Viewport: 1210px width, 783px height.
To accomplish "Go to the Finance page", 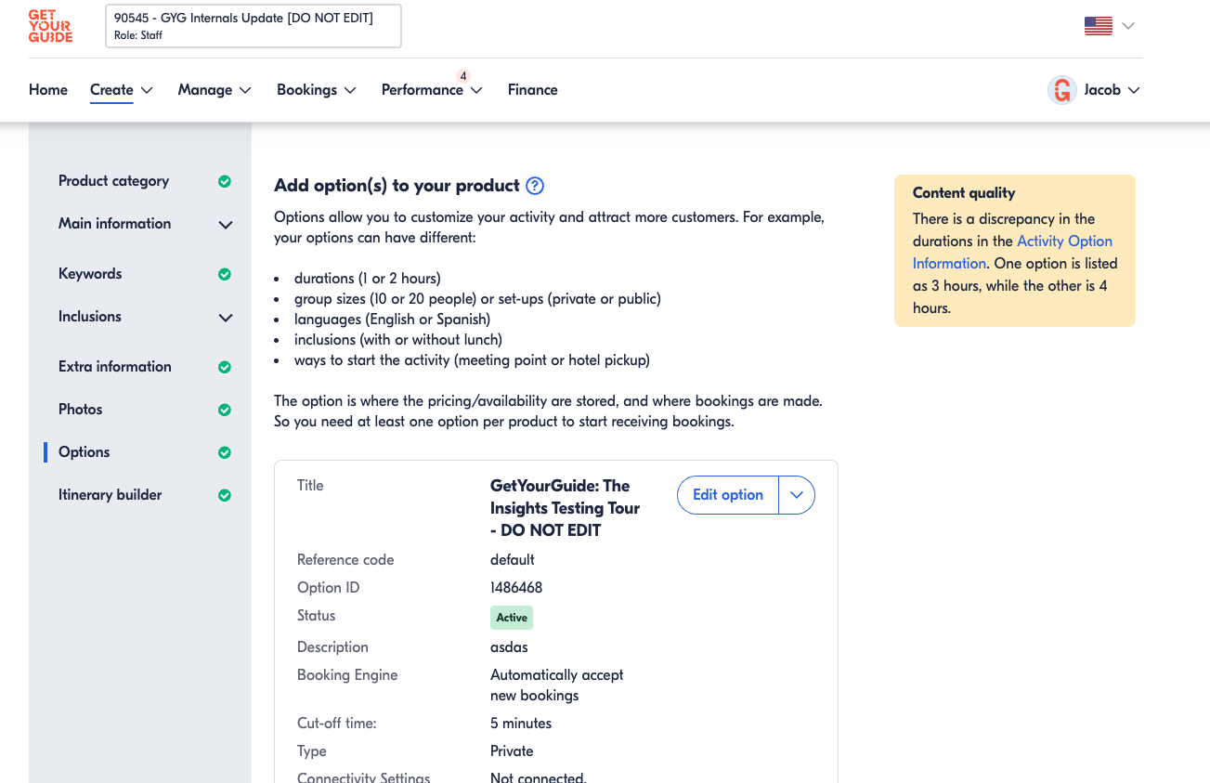I will click(533, 90).
